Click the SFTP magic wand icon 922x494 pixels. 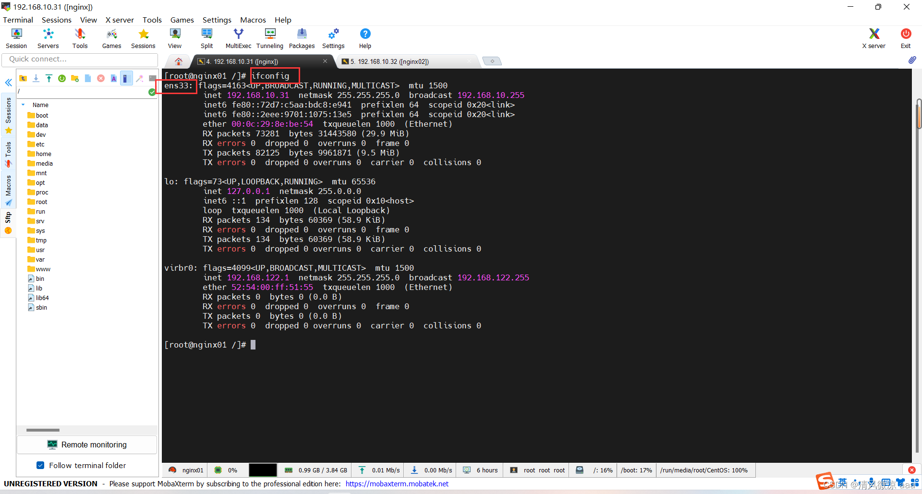[x=140, y=78]
